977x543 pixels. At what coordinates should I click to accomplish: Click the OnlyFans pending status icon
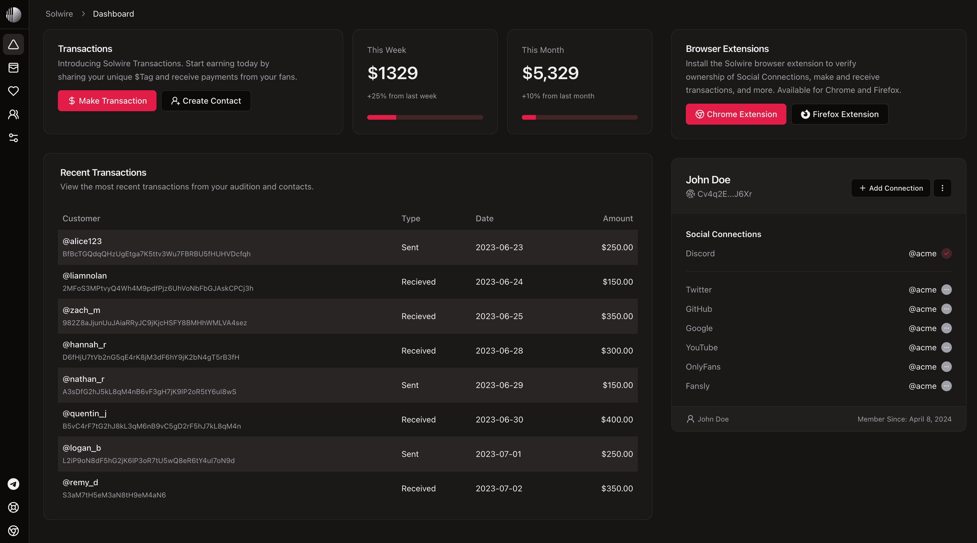tap(947, 367)
